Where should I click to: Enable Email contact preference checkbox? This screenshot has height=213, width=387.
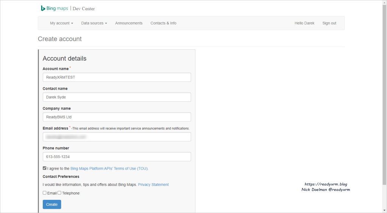45,193
